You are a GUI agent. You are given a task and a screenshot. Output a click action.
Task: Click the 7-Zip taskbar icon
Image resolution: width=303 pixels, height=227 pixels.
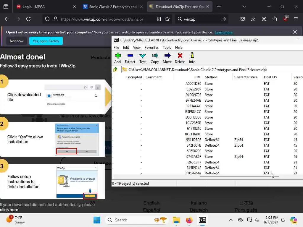pos(202,220)
